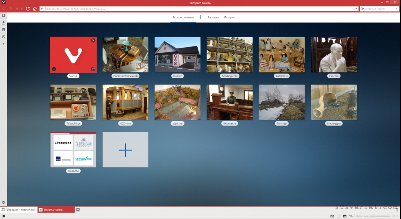Refresh the Vivaldi speed dial thumbnail
401x219 pixels.
93,69
